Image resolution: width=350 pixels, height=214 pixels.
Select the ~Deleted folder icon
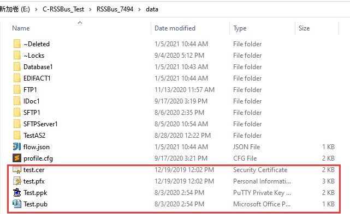(17, 44)
